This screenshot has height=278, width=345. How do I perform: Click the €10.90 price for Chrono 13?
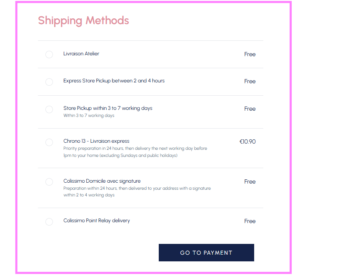coord(247,141)
